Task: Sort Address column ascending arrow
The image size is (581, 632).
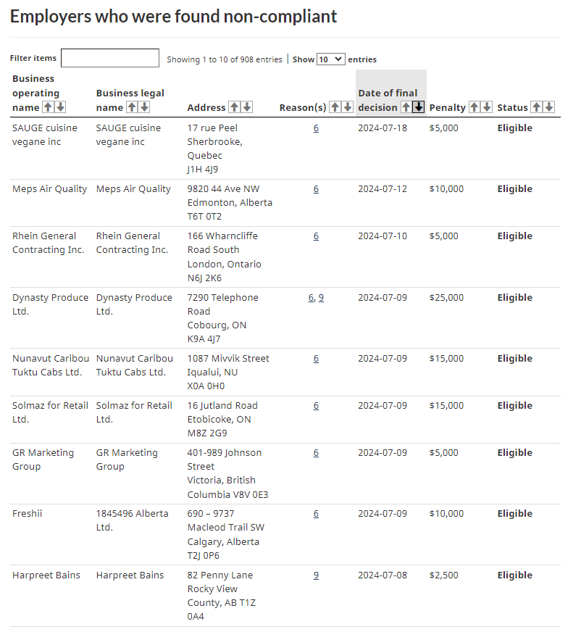Action: tap(234, 107)
